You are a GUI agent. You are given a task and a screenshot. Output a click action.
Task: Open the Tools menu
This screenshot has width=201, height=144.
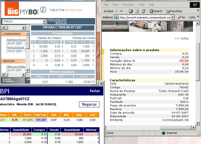[x=141, y=5]
